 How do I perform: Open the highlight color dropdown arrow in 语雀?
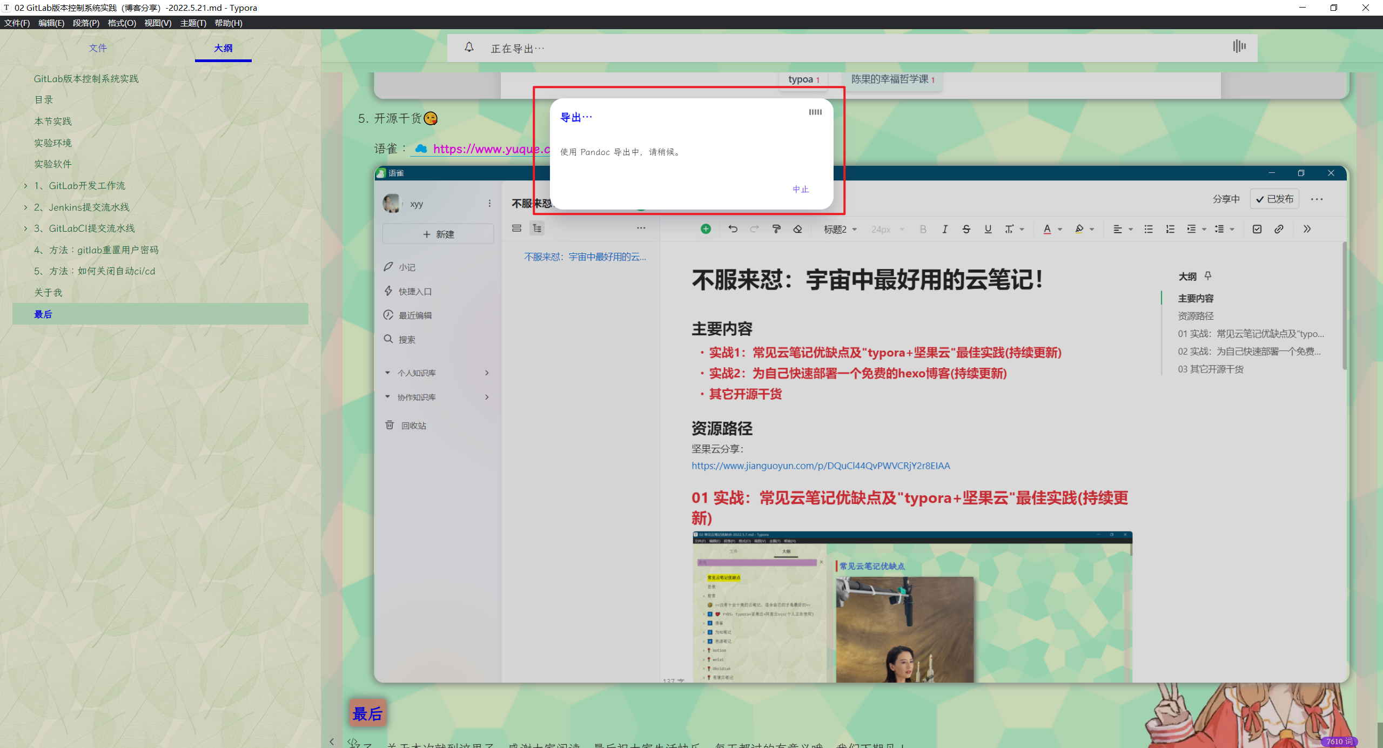click(1092, 230)
